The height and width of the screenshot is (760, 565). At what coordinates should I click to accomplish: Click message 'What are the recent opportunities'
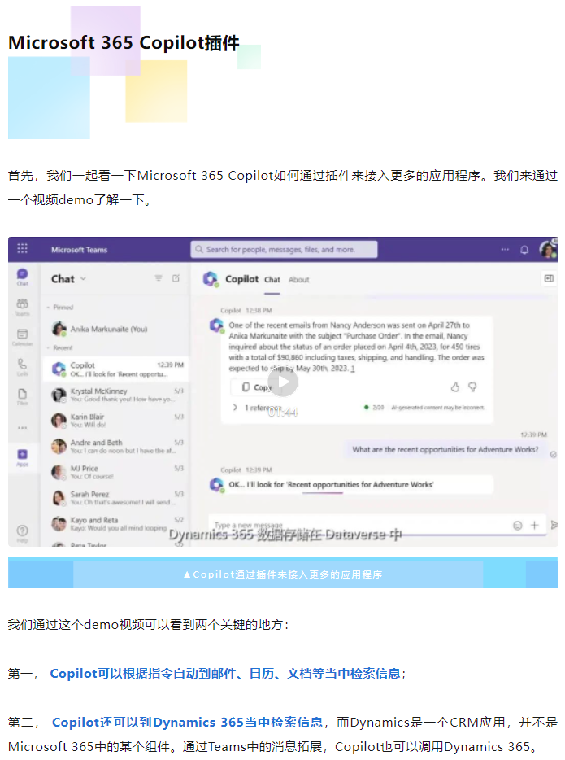coord(445,450)
